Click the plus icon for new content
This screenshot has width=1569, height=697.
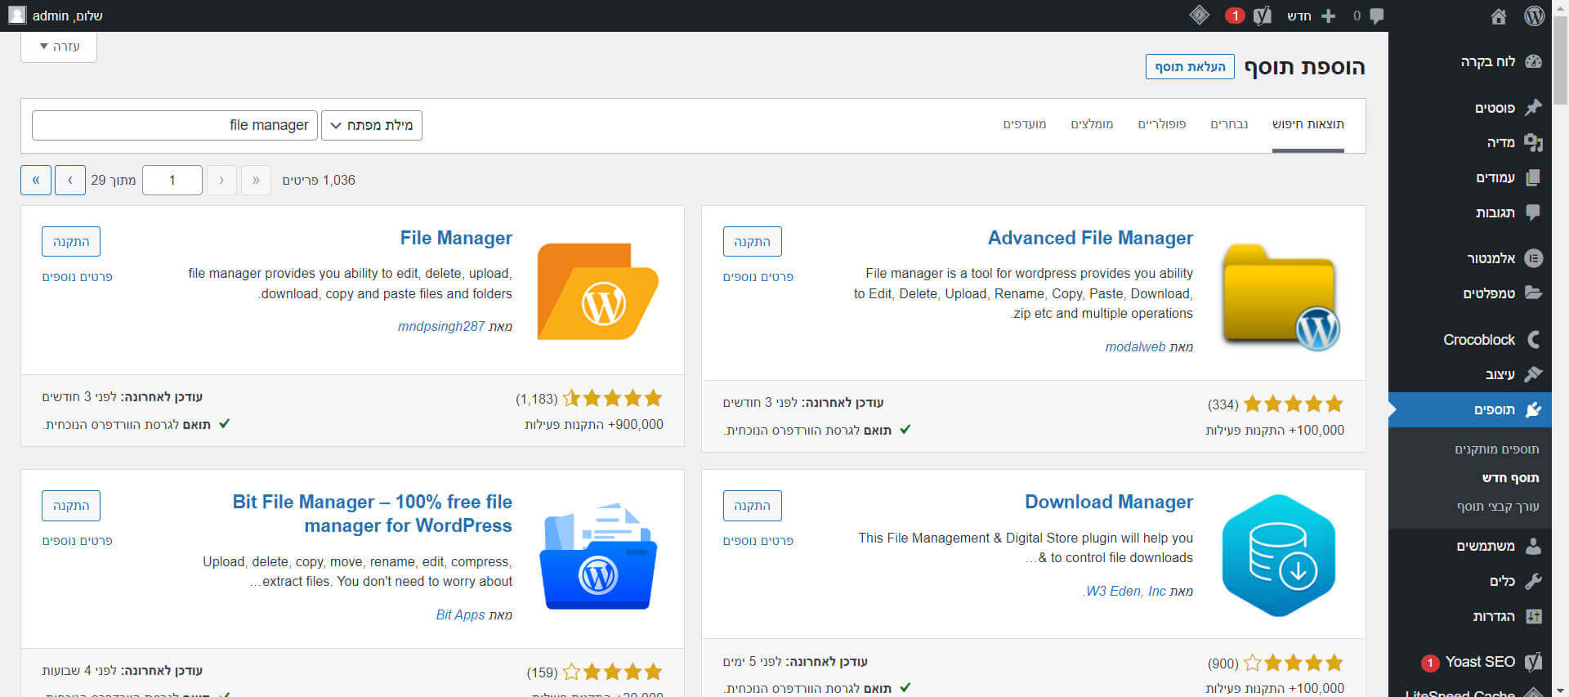tap(1329, 16)
